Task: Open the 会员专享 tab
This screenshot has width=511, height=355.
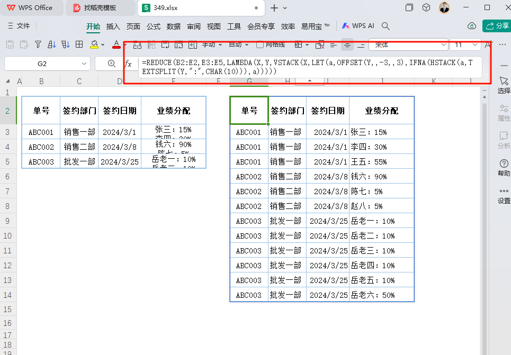Action: 261,26
